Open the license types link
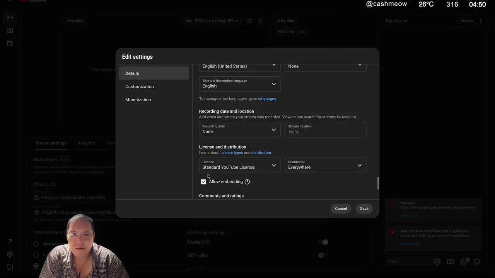The image size is (495, 278). click(x=232, y=153)
